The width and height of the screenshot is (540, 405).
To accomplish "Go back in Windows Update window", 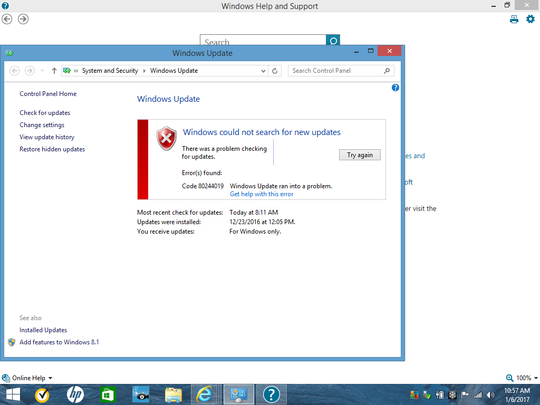I will point(14,71).
